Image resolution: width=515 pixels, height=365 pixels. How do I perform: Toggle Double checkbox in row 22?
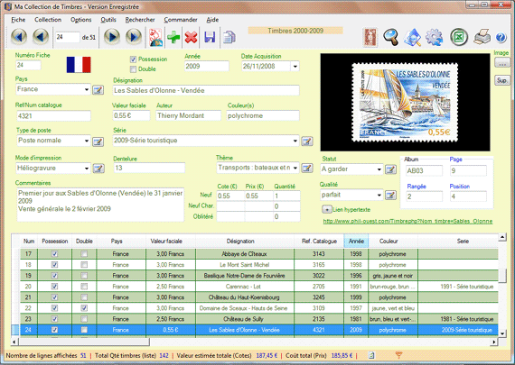point(84,308)
